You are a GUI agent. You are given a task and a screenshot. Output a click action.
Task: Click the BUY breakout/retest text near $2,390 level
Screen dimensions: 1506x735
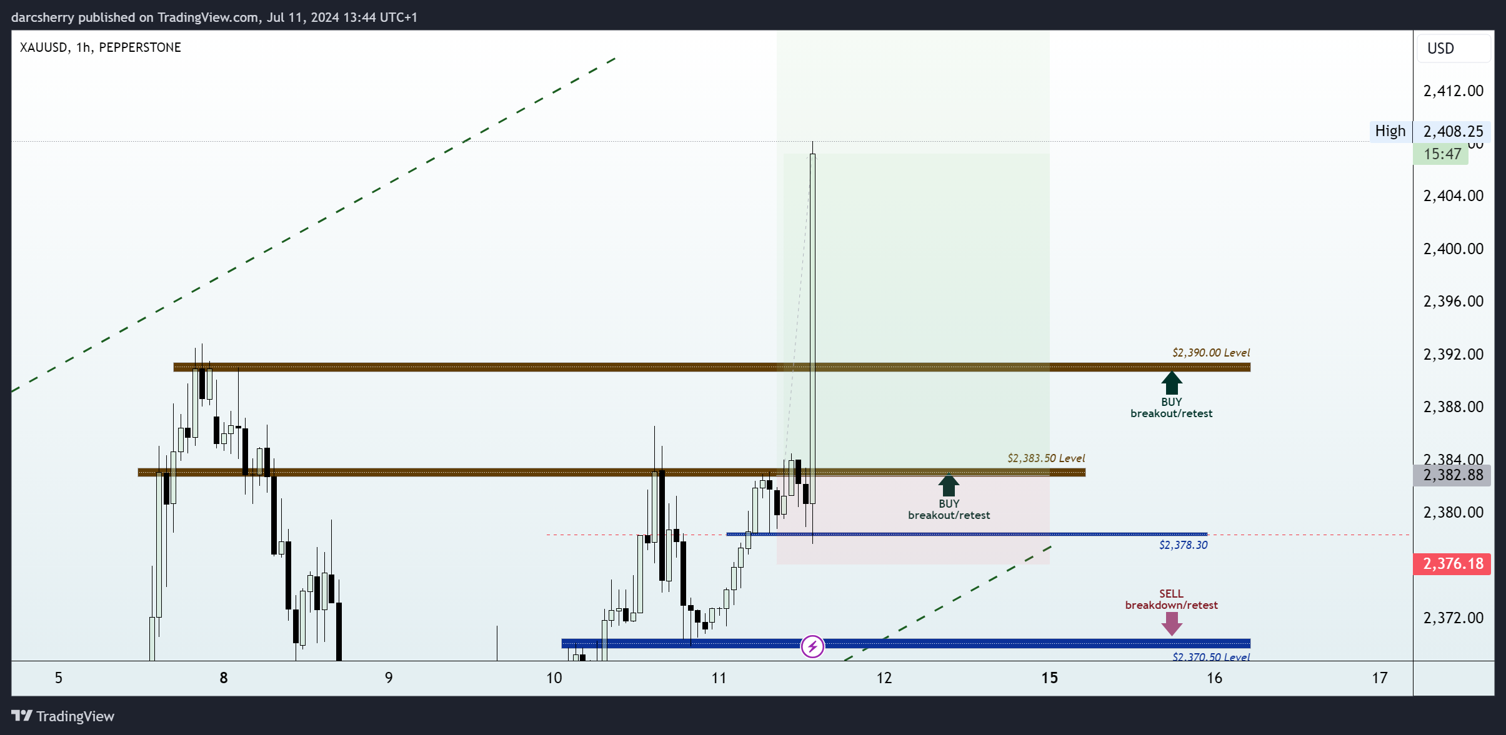pos(1172,408)
